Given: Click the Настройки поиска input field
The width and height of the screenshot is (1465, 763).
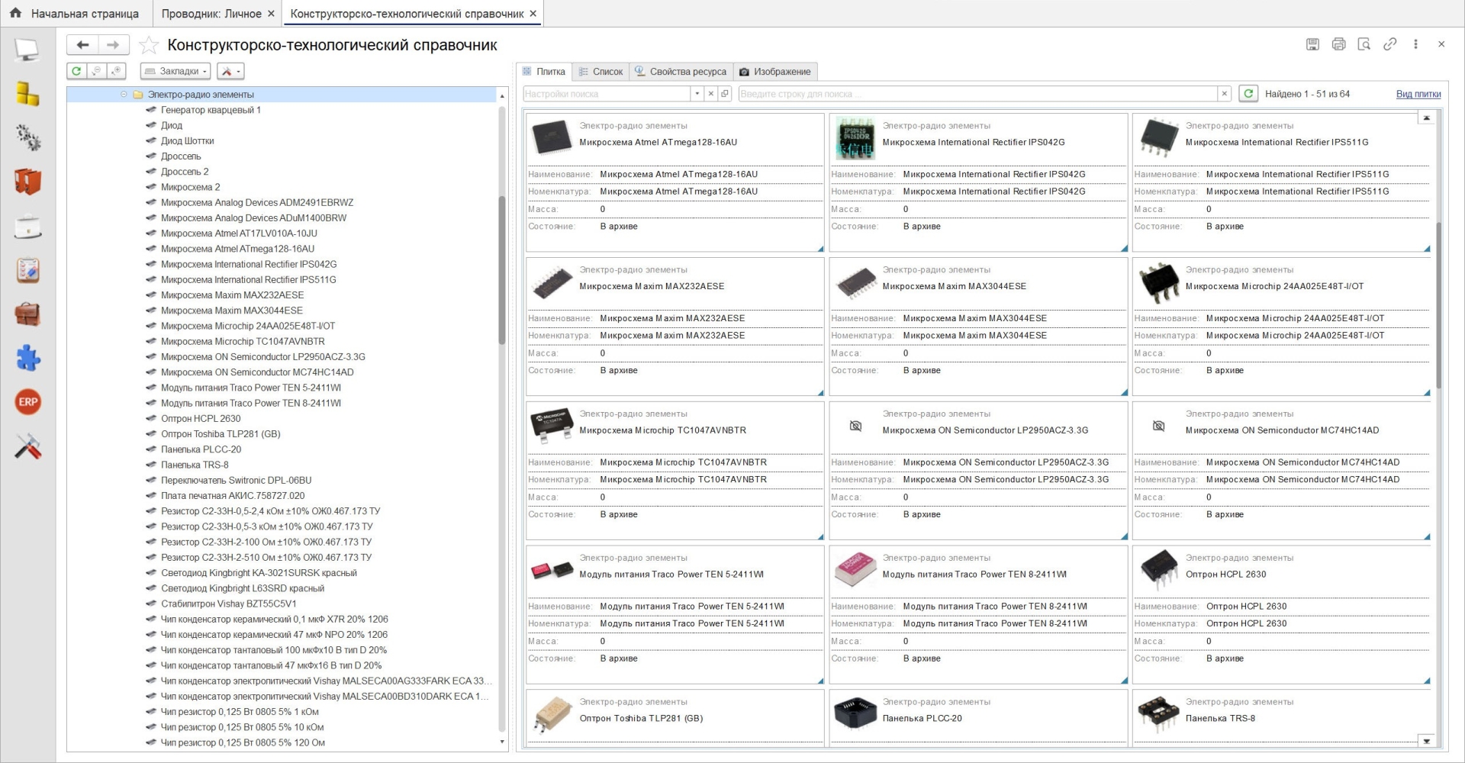Looking at the screenshot, I should [607, 94].
